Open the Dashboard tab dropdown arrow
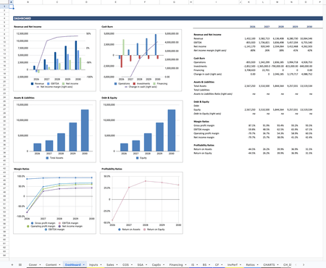 (83, 265)
